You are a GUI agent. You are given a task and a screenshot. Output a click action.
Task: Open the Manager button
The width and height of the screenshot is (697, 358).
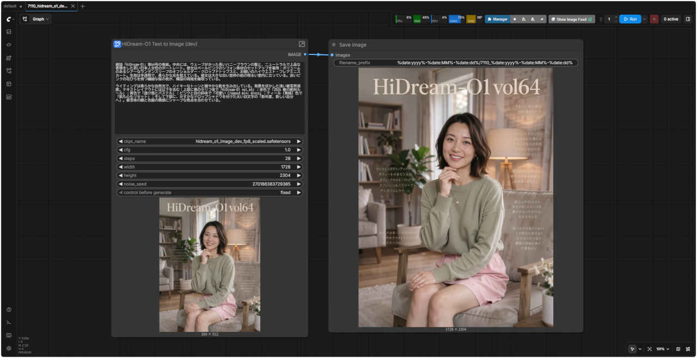(498, 19)
